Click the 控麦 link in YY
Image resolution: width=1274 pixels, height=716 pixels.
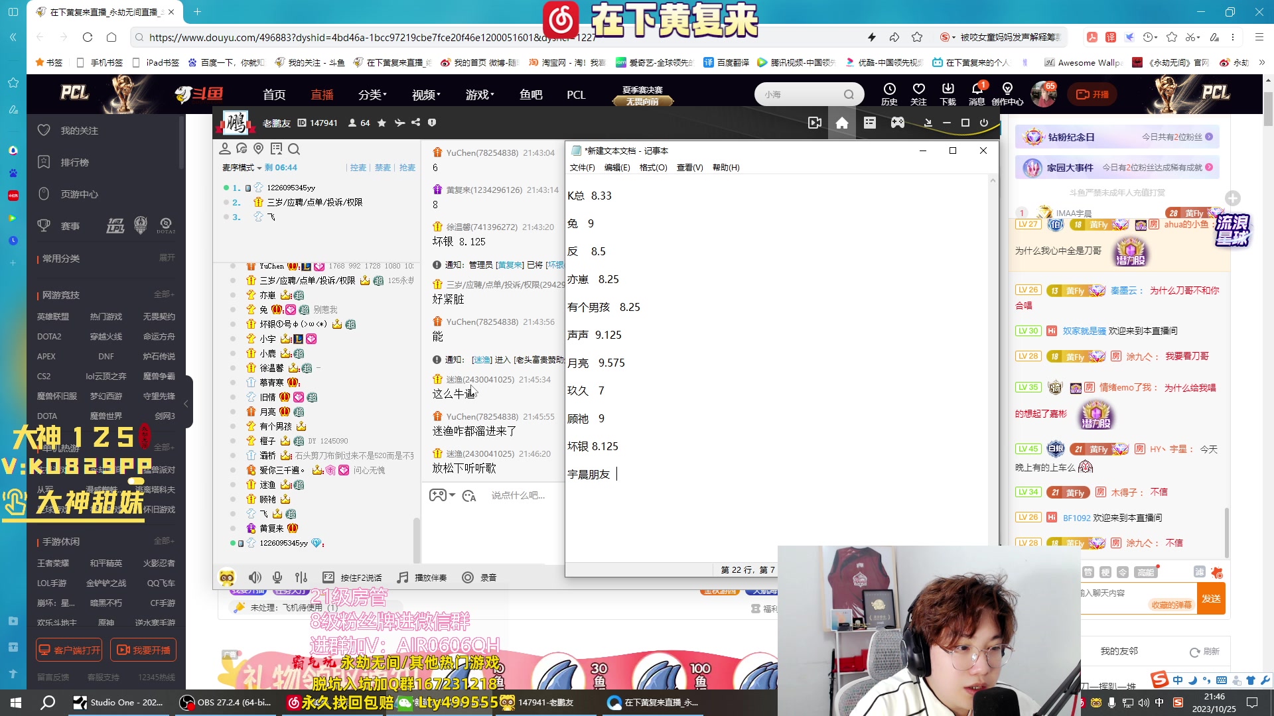[x=358, y=168]
